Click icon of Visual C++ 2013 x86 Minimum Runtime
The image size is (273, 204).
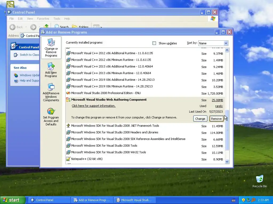click(68, 73)
